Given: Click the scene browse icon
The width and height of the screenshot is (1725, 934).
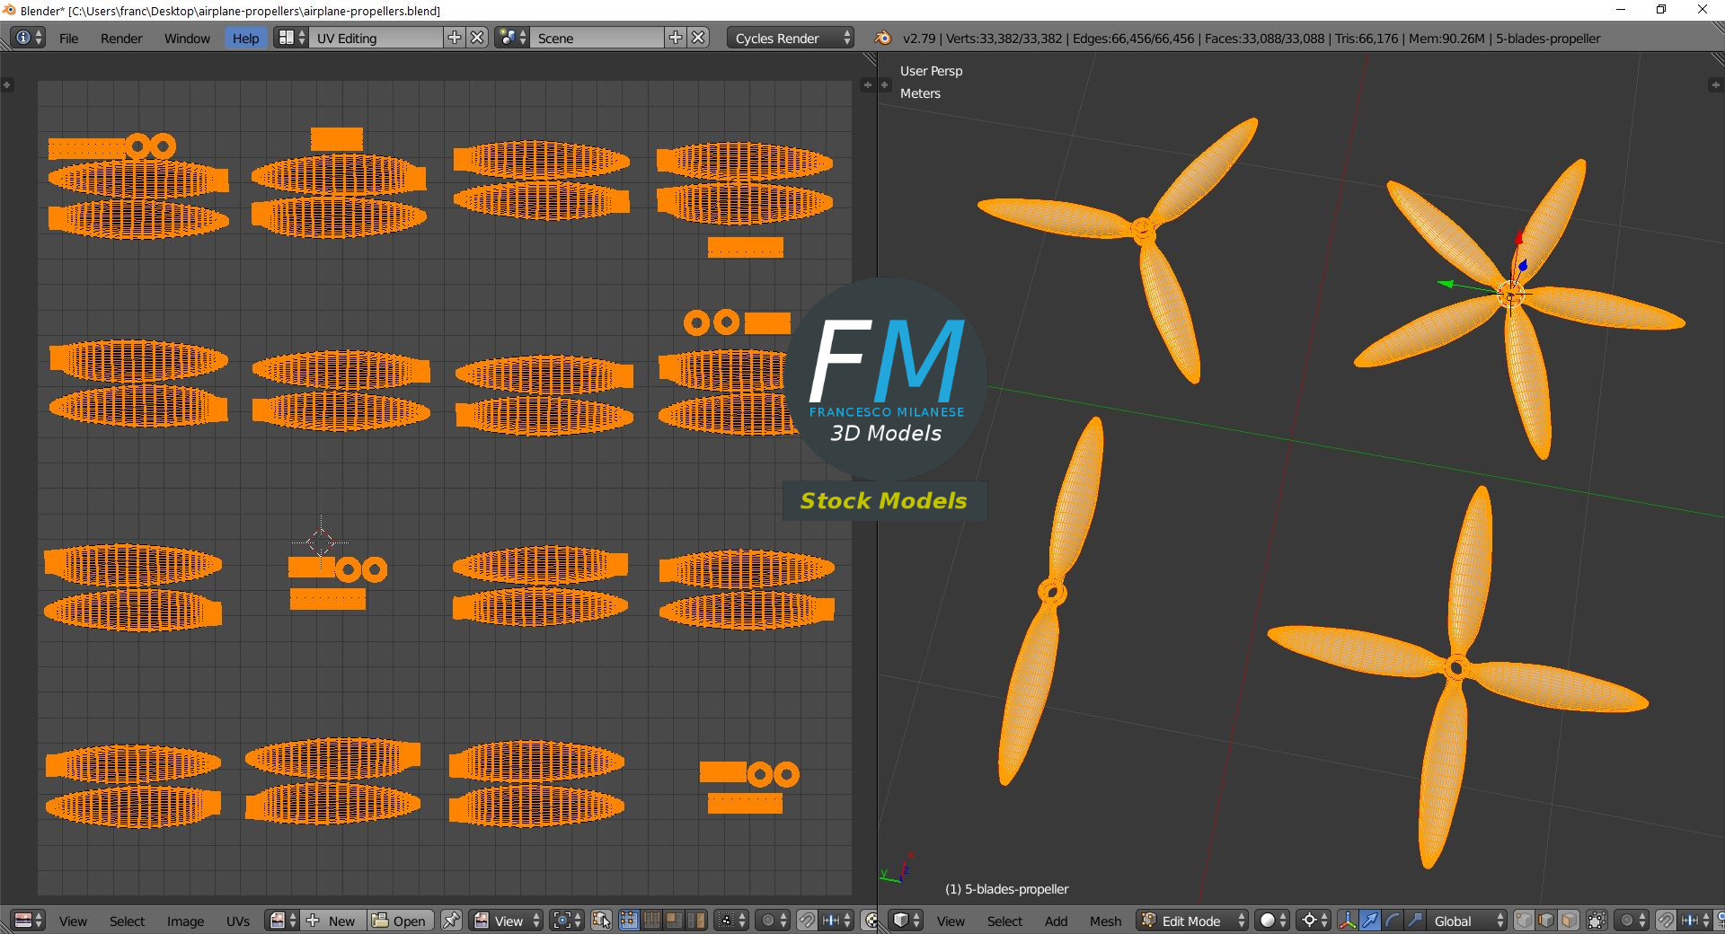Looking at the screenshot, I should (x=512, y=38).
